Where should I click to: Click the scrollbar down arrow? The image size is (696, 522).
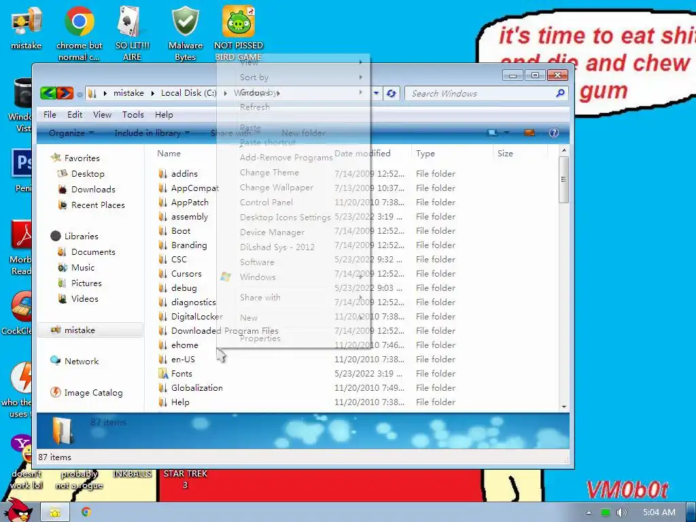tap(564, 406)
